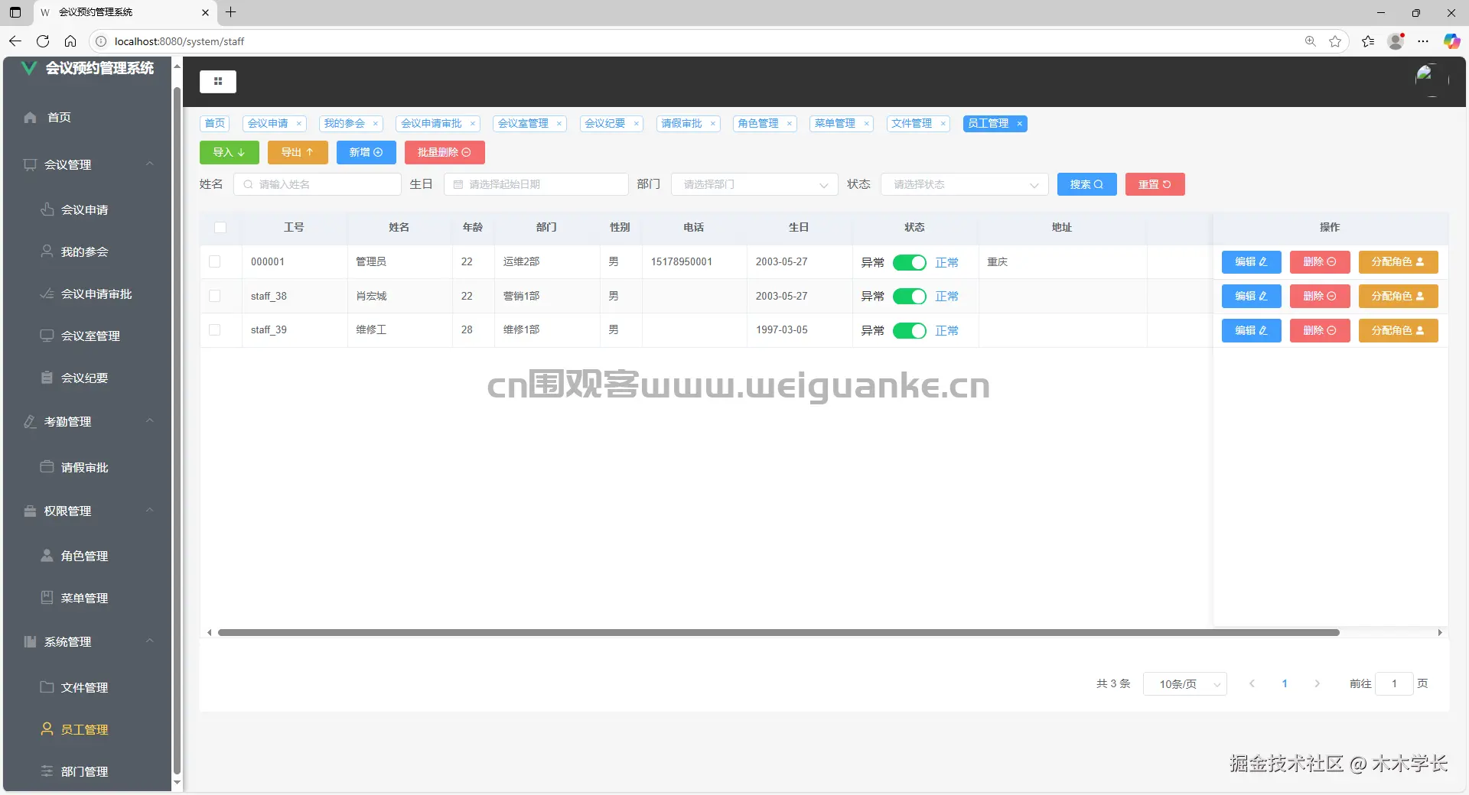Check the row checkbox for staff_39
This screenshot has height=795, width=1469.
pyautogui.click(x=214, y=329)
